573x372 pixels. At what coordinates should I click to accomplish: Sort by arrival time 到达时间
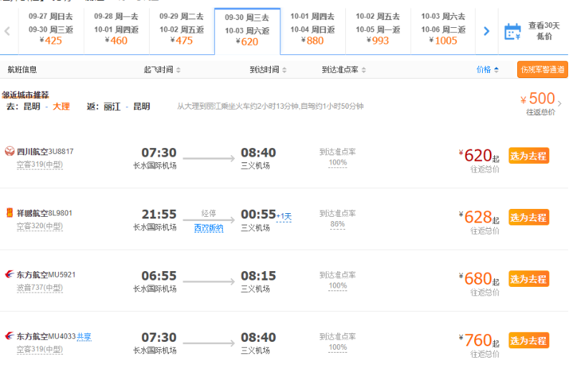(x=268, y=69)
